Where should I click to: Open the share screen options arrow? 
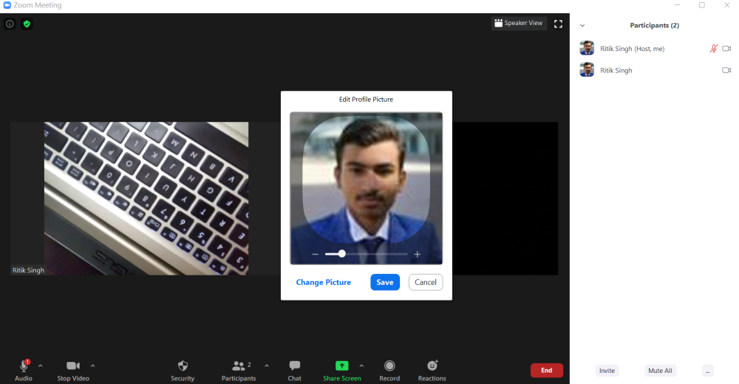[x=361, y=366]
